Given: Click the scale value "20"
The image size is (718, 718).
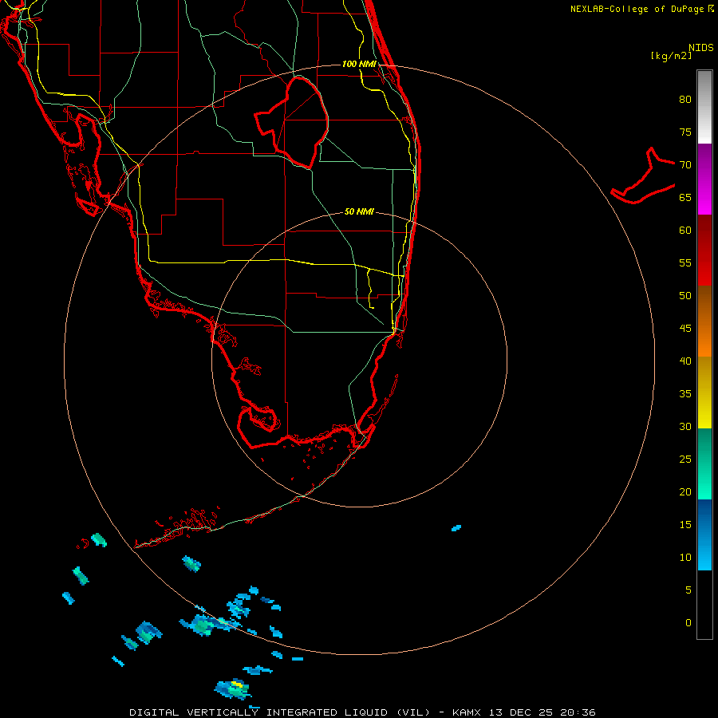Looking at the screenshot, I should pos(685,491).
